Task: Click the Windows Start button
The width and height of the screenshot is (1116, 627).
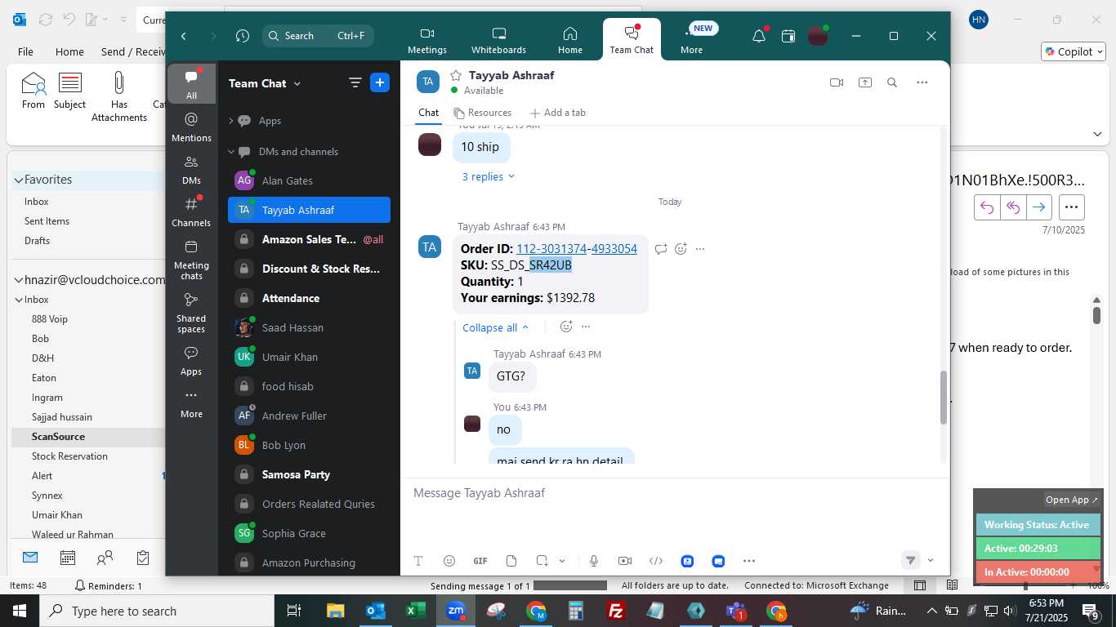Action: [x=19, y=611]
